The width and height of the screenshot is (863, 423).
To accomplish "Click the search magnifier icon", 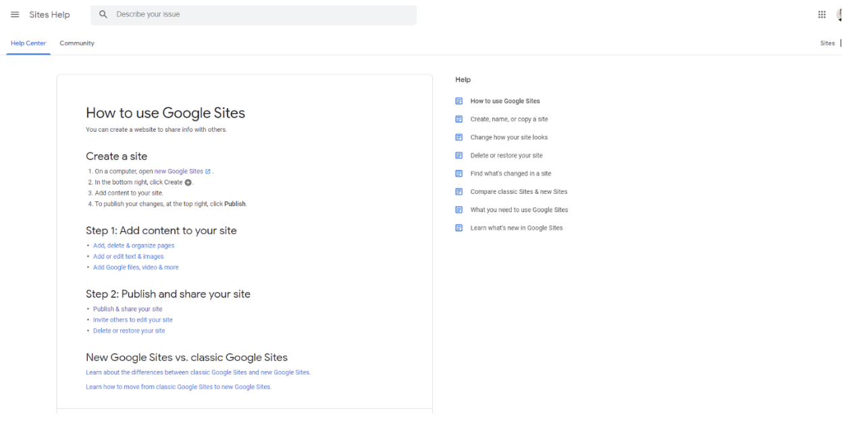I will pyautogui.click(x=103, y=14).
